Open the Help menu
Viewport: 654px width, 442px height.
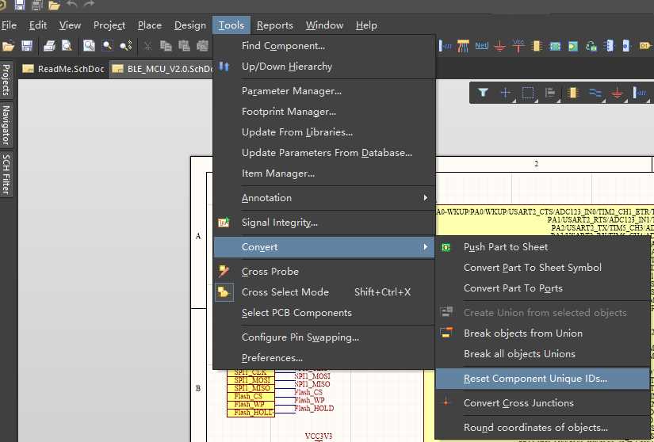(366, 25)
